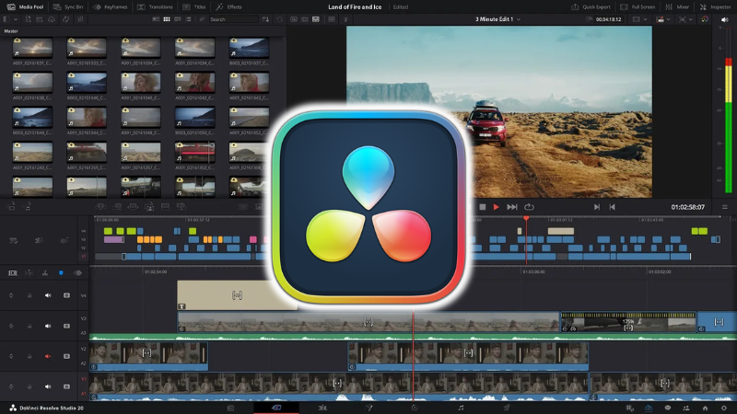Switch media pool to thumbnail grid view

point(167,19)
